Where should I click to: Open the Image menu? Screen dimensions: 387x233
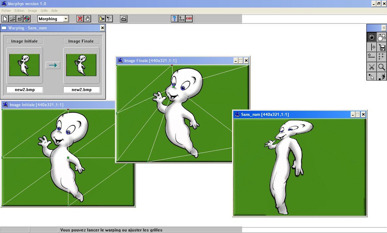point(32,11)
